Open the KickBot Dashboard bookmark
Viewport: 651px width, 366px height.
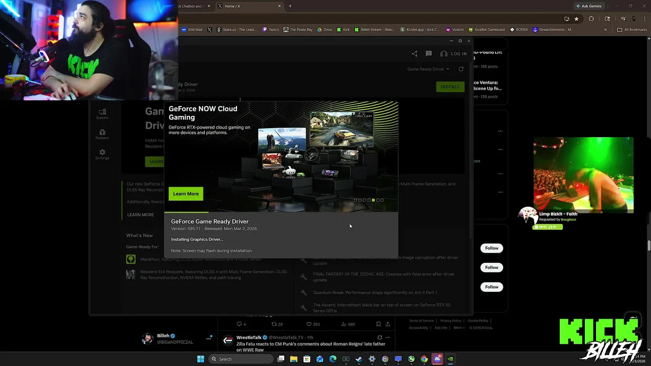pos(487,29)
